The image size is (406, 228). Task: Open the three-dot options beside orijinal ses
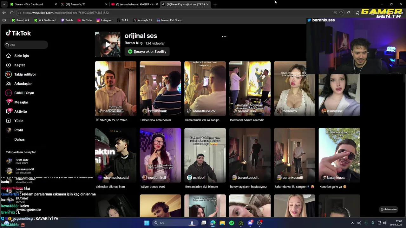(224, 36)
